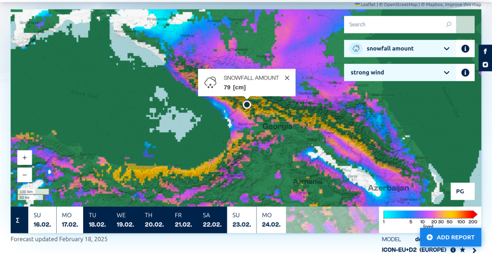Click the Georgia country label
The width and height of the screenshot is (492, 254).
[x=277, y=127]
